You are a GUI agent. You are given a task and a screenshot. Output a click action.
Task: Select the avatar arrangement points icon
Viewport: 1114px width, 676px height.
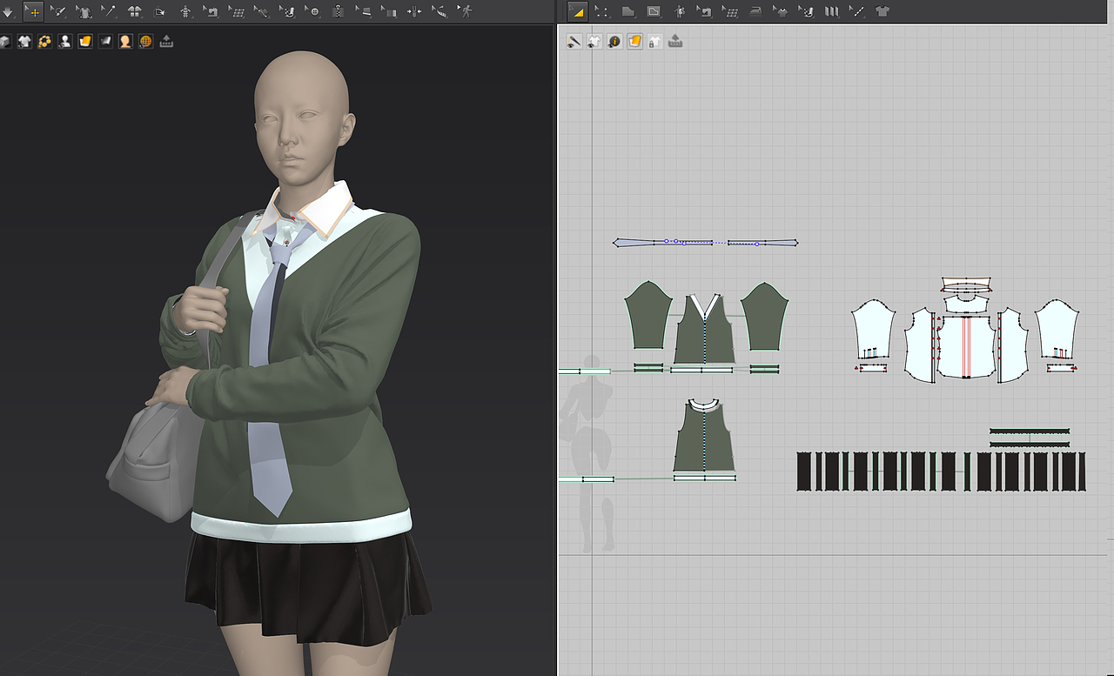coord(185,11)
